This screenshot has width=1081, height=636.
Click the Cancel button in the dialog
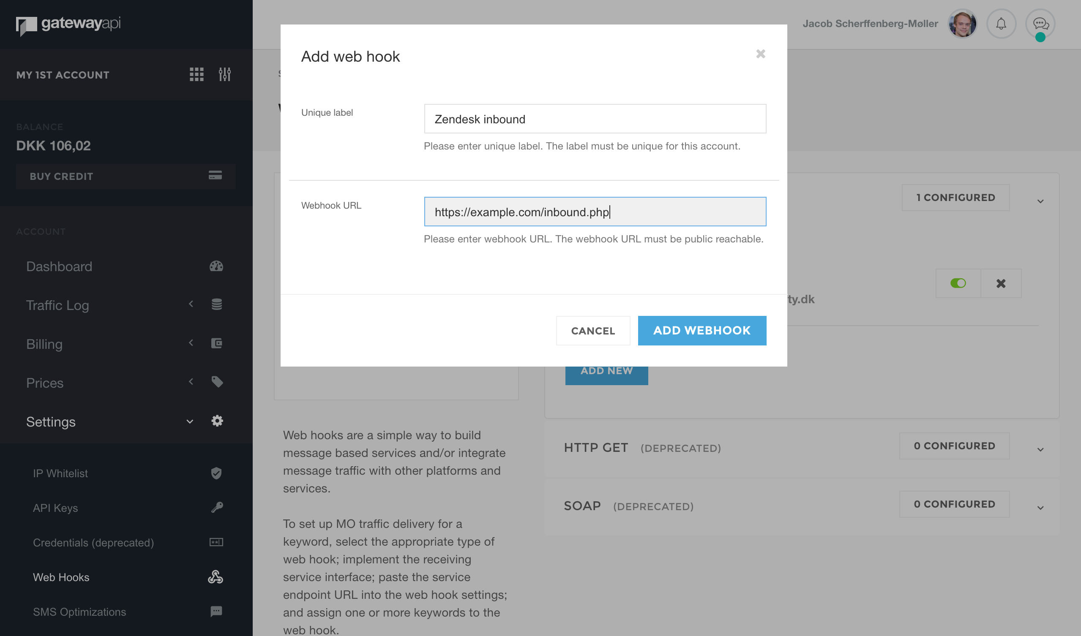[x=593, y=330]
